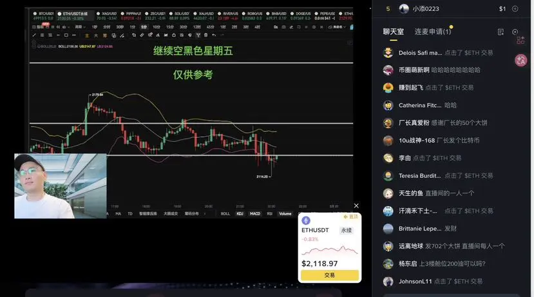Screen dimensions: 534x297
Task: Toggle the MACD indicator
Action: [x=254, y=213]
